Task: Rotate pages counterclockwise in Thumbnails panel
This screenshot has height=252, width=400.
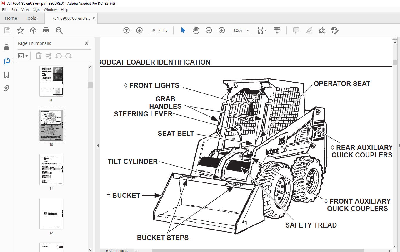Action: (59, 56)
